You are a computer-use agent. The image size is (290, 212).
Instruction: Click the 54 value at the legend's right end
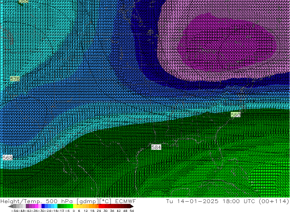tap(132, 211)
